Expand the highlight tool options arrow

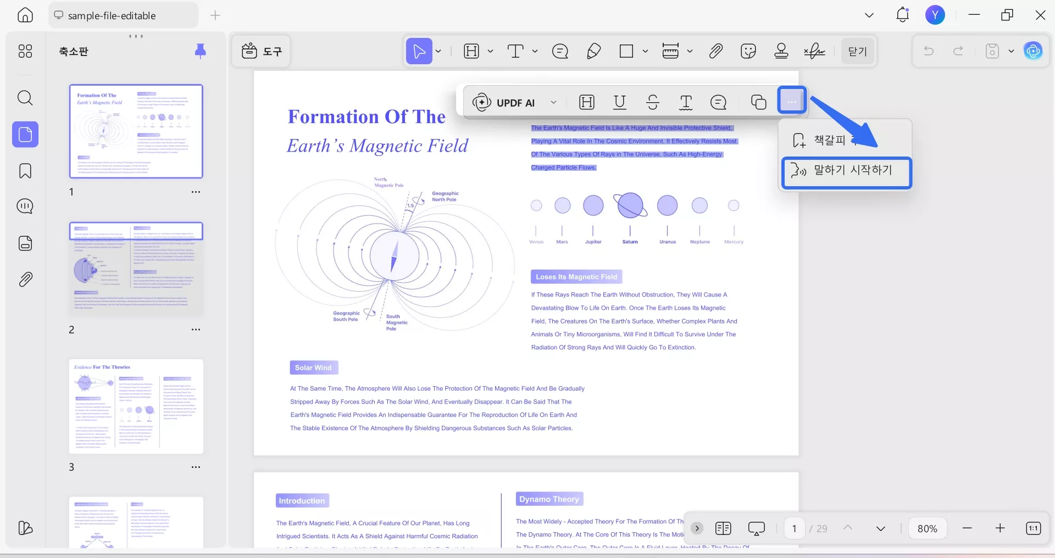[x=490, y=51]
